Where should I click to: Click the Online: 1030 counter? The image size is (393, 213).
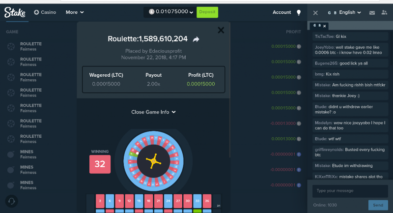pos(325,205)
